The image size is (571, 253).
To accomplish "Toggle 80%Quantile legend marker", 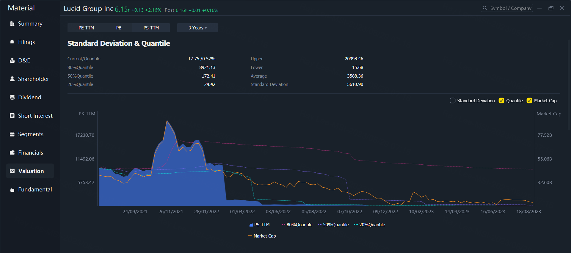I will [x=283, y=225].
